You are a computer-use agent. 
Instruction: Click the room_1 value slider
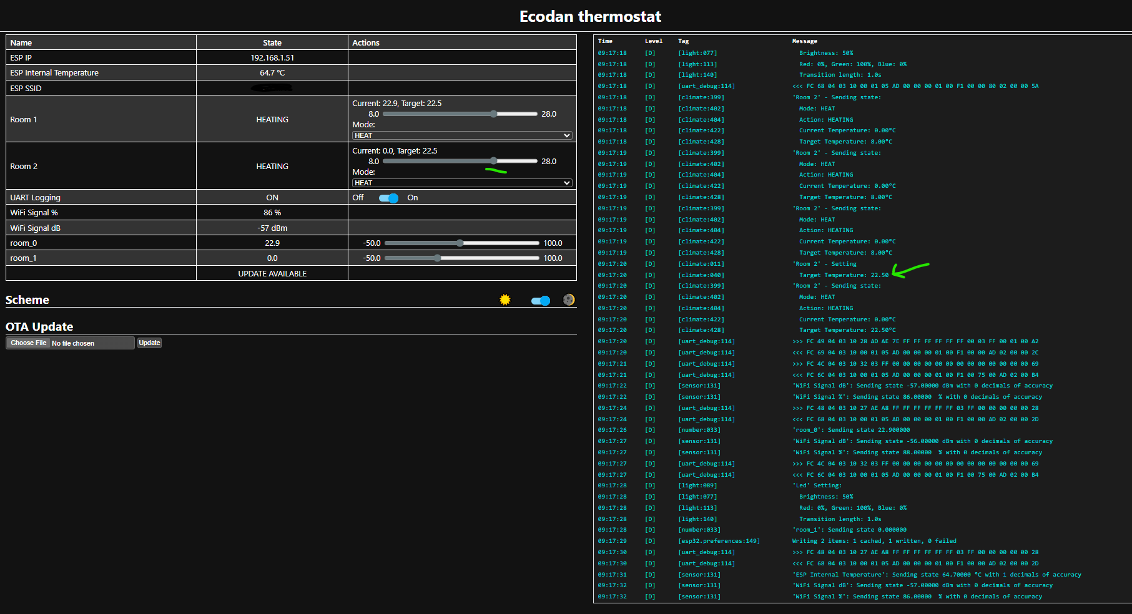tap(461, 258)
